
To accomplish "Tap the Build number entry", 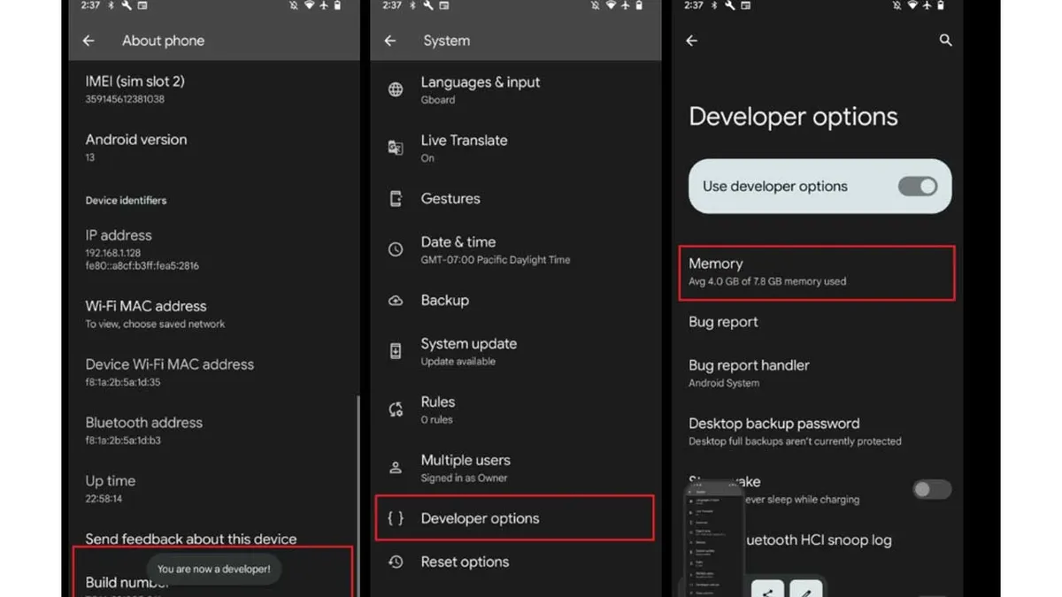I will click(x=212, y=572).
